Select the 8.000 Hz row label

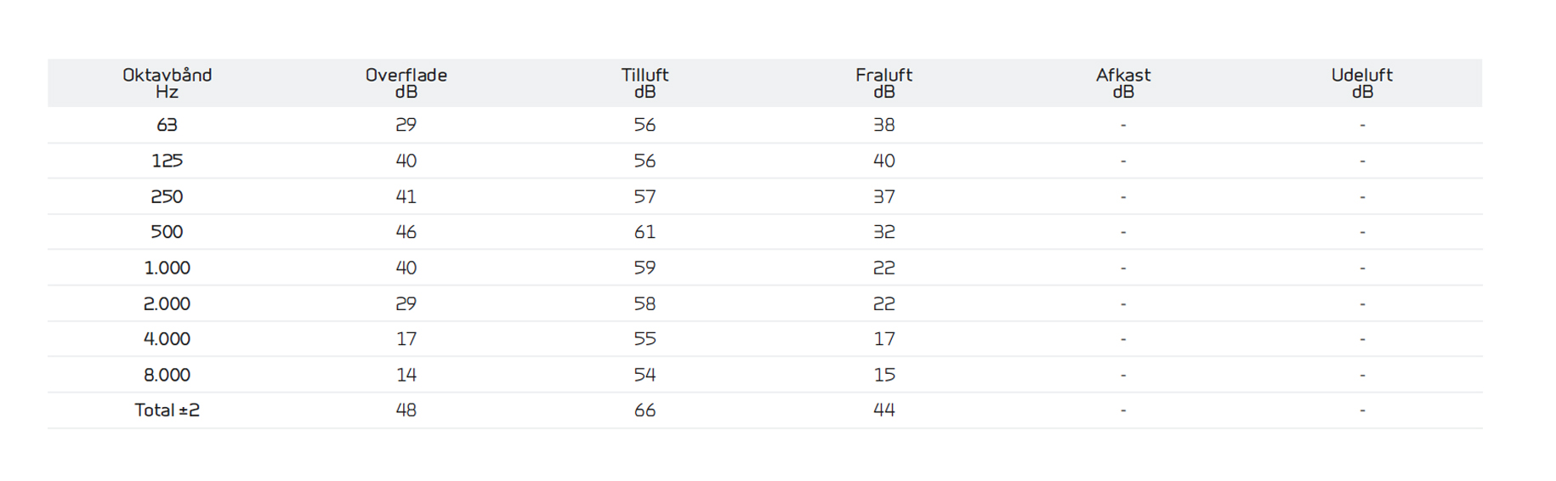click(167, 375)
